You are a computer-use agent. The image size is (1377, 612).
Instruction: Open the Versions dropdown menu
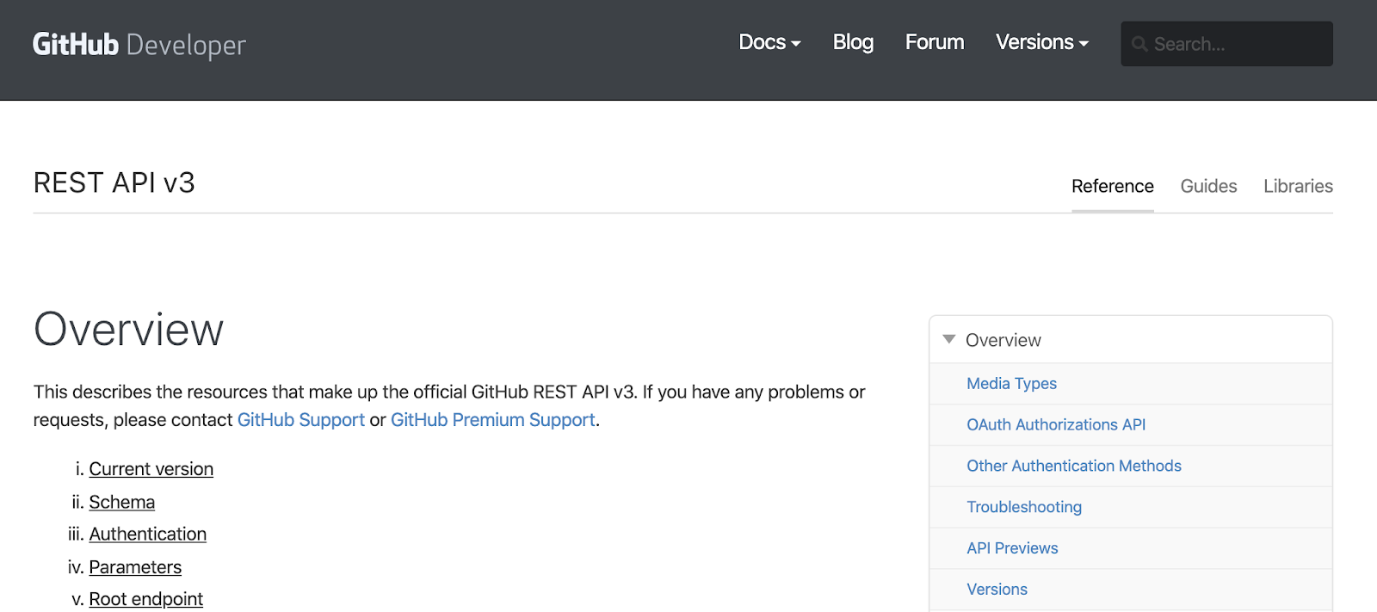1042,42
